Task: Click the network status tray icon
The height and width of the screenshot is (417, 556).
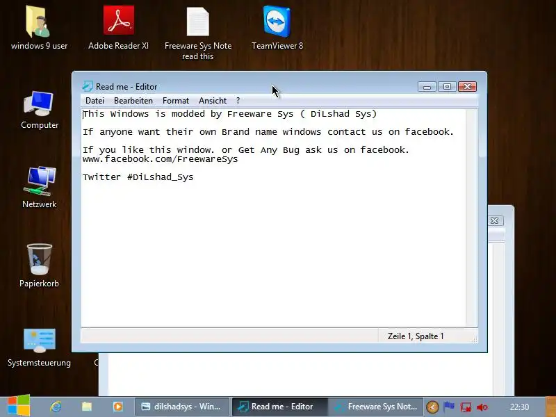Action: coord(466,407)
